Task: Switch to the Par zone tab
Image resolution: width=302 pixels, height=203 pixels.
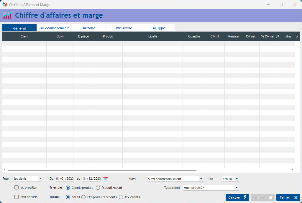Action: [x=88, y=28]
